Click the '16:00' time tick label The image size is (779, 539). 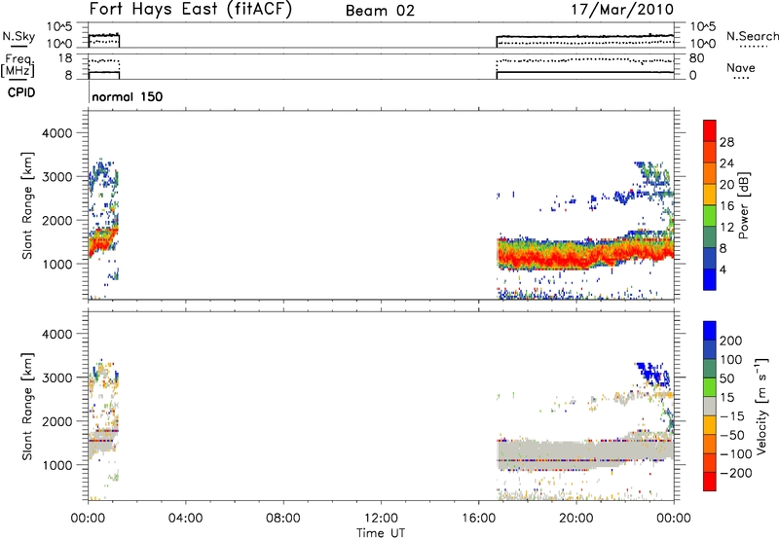(478, 519)
